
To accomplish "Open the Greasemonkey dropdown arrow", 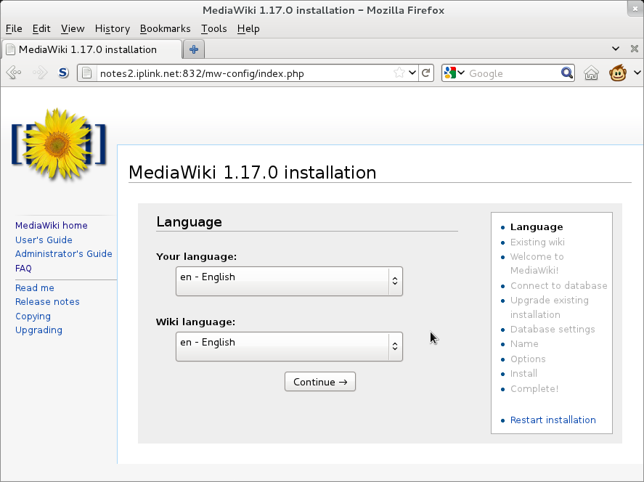I will [637, 73].
